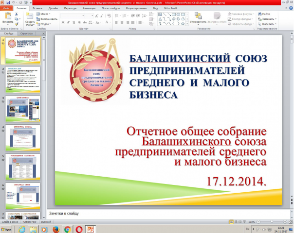Cut the selection with scissors icon
Viewport: 294px width, 233px height.
click(17, 14)
